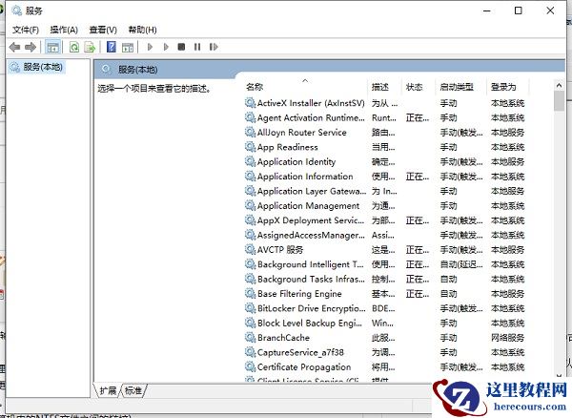Click the AppX Deployment Service gear icon
This screenshot has height=418, width=572.
pyautogui.click(x=250, y=220)
